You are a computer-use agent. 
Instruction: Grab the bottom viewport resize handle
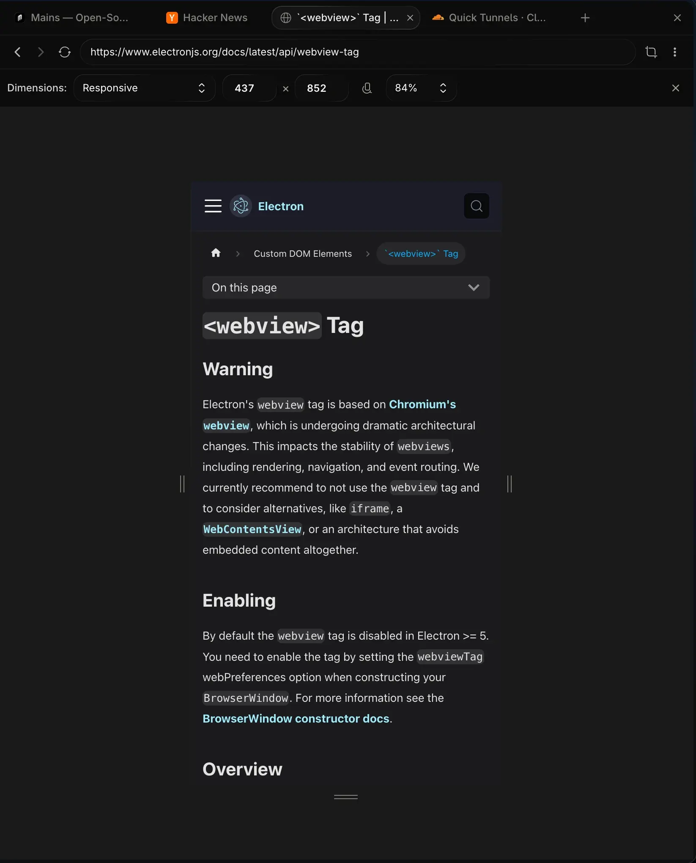[346, 797]
